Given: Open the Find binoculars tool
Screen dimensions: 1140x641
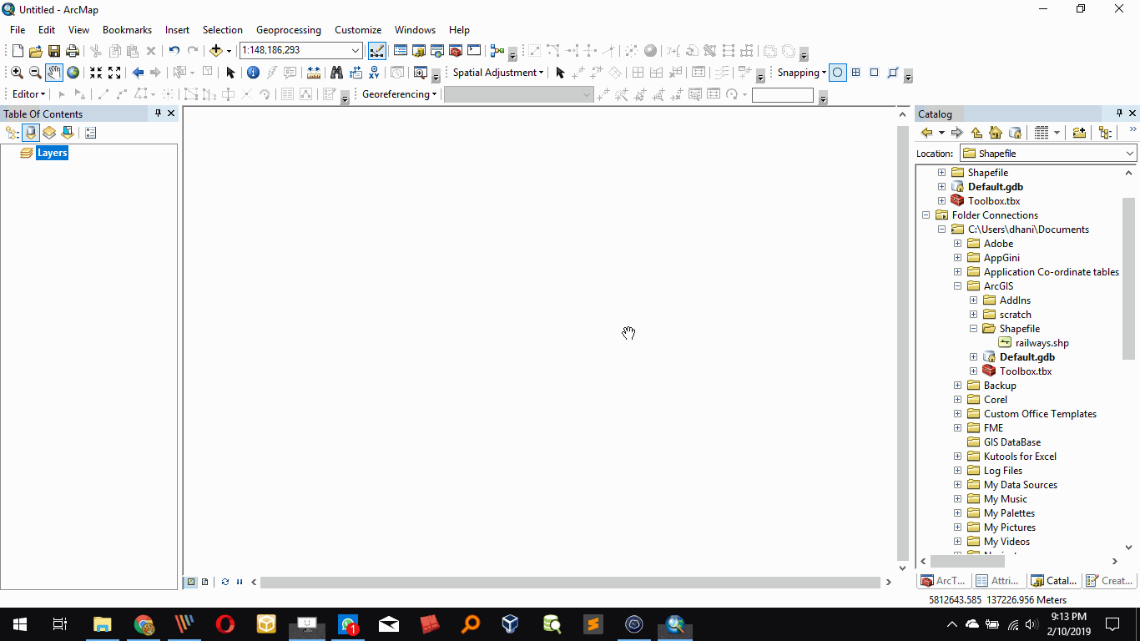Looking at the screenshot, I should (337, 73).
